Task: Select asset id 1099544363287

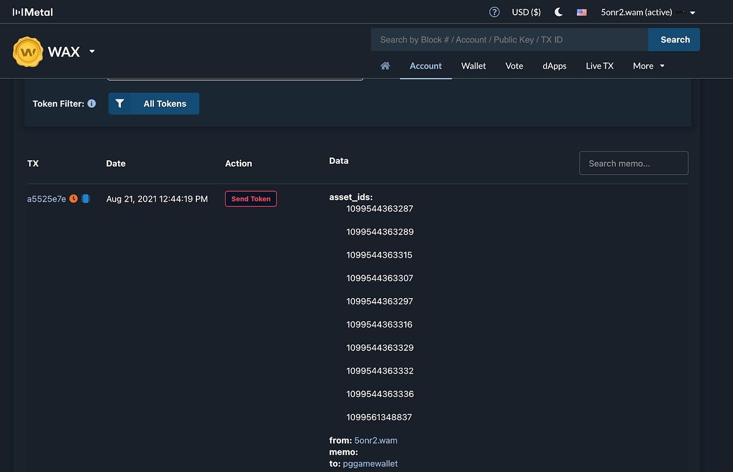Action: (x=380, y=208)
